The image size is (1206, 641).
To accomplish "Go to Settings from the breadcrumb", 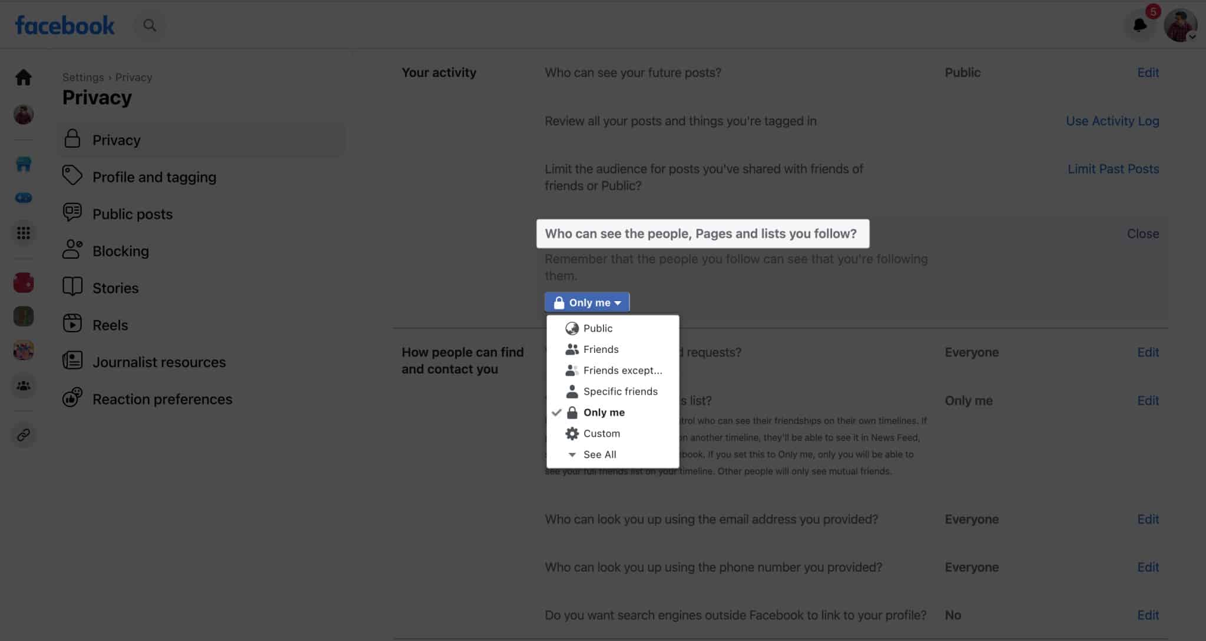I will point(83,77).
